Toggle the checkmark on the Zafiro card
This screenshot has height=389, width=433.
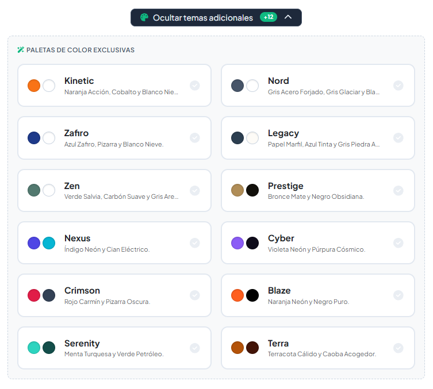[195, 138]
